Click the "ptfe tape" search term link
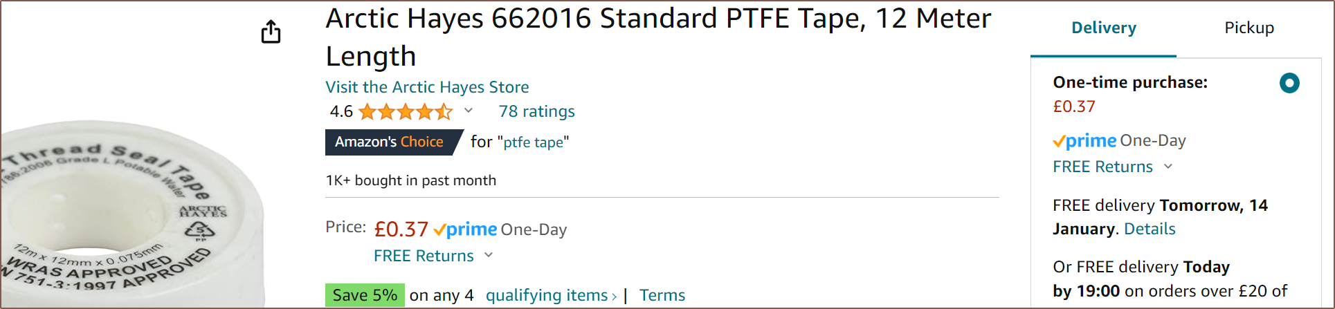Screen dimensions: 1335x309 [533, 142]
